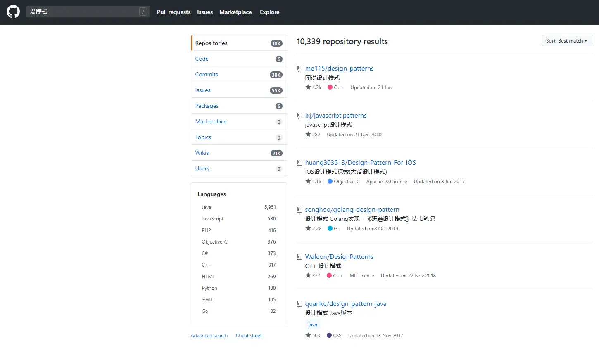The width and height of the screenshot is (599, 348).
Task: Click the star icon showing 4.2k stars
Action: coord(308,87)
